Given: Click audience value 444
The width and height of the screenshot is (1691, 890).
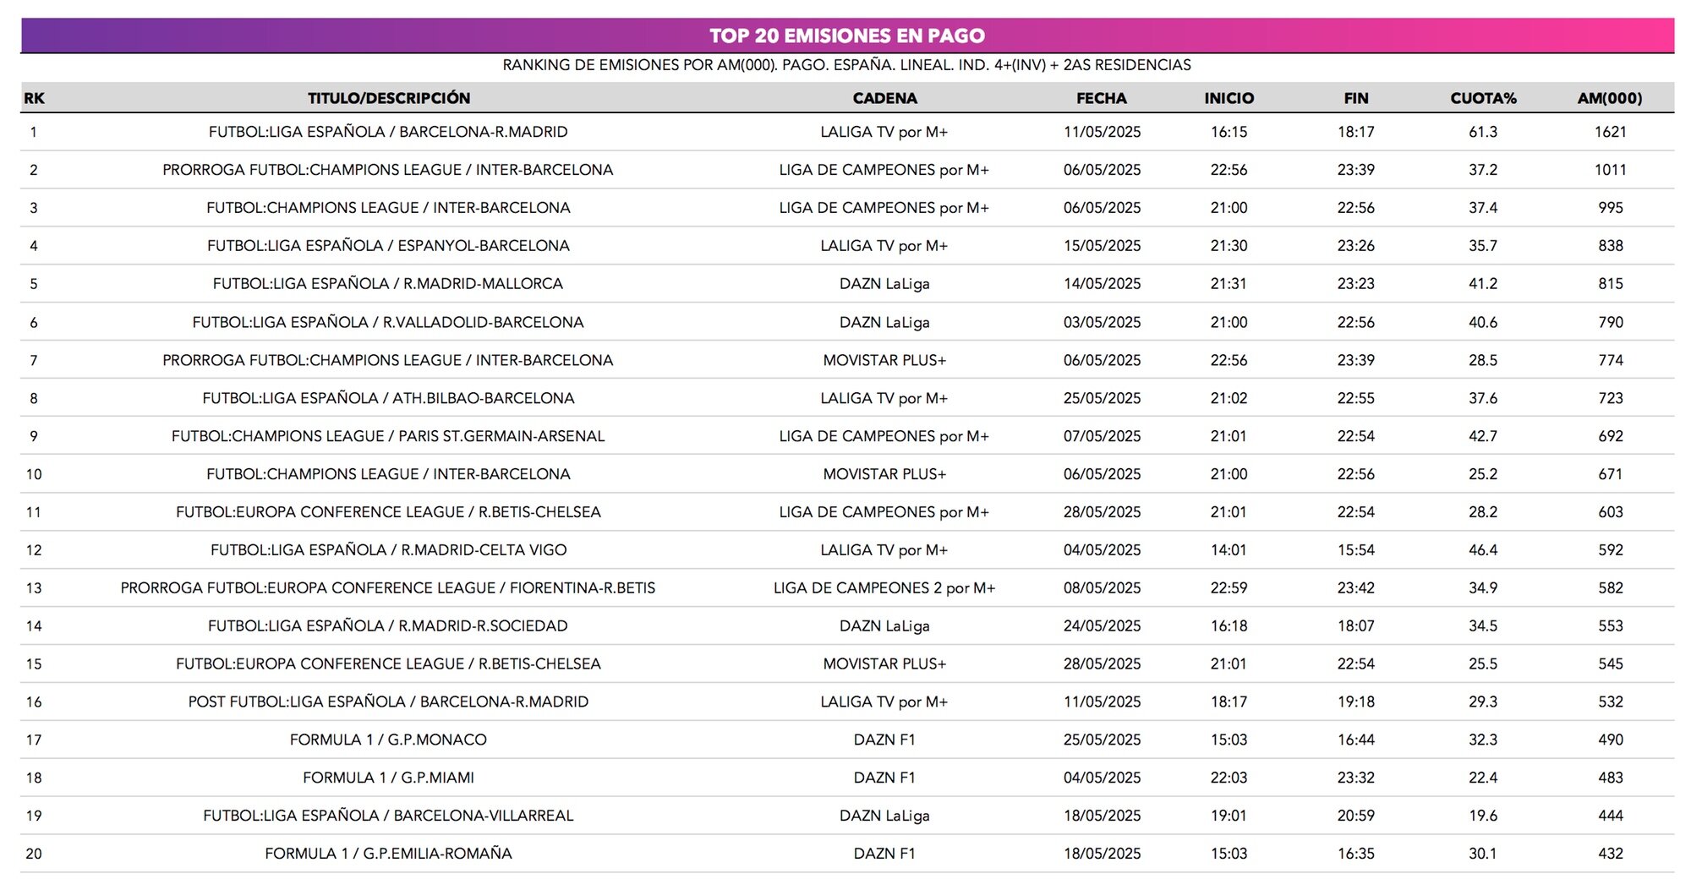Looking at the screenshot, I should click(x=1611, y=816).
